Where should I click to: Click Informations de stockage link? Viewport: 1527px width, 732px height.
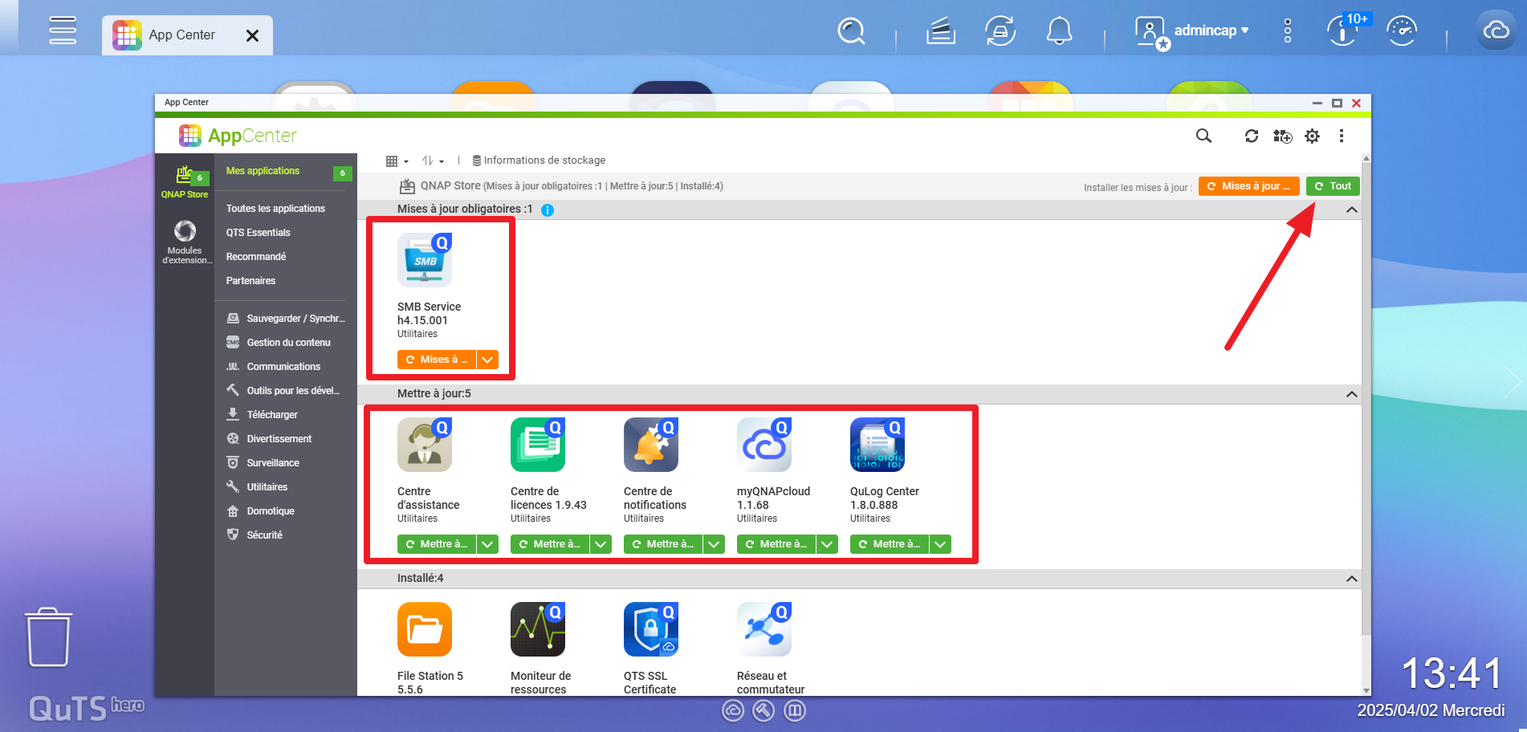[x=539, y=161]
